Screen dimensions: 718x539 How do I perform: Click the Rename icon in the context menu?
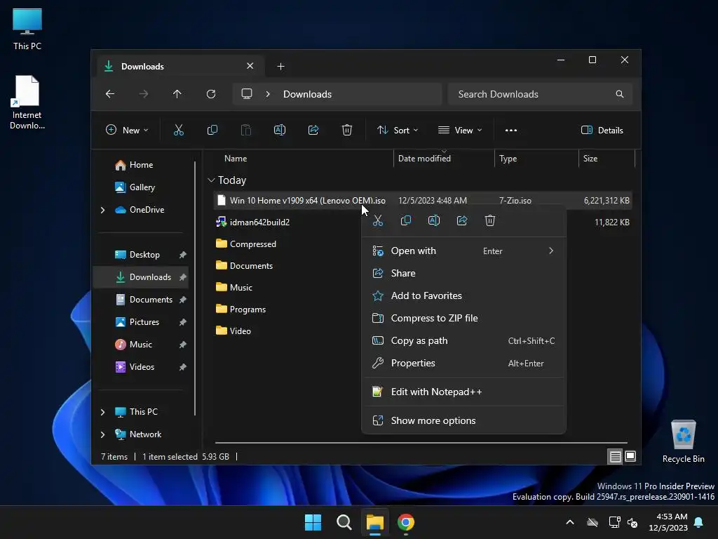tap(434, 221)
